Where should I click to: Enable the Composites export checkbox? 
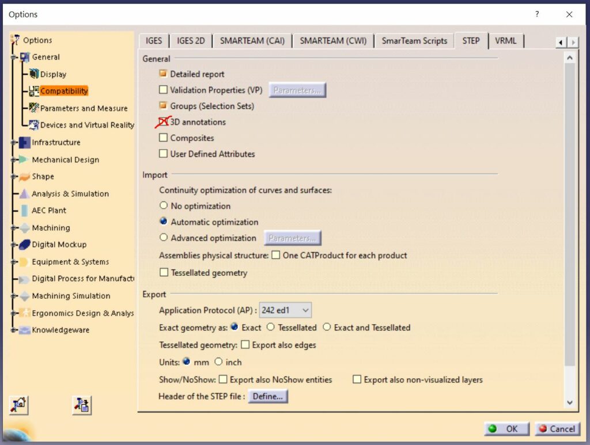164,138
